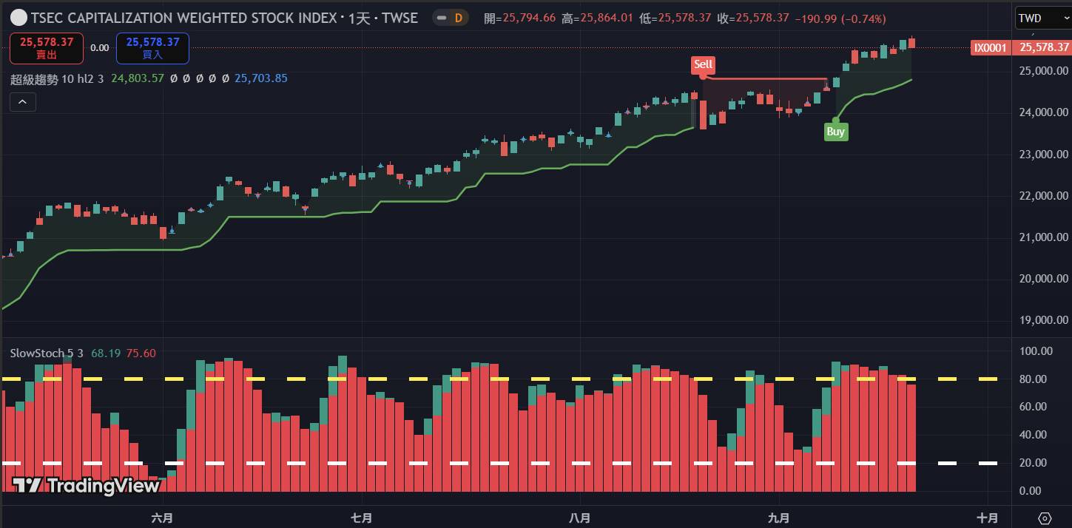This screenshot has width=1072, height=528.
Task: Click the TradingView logo watermark
Action: point(86,485)
